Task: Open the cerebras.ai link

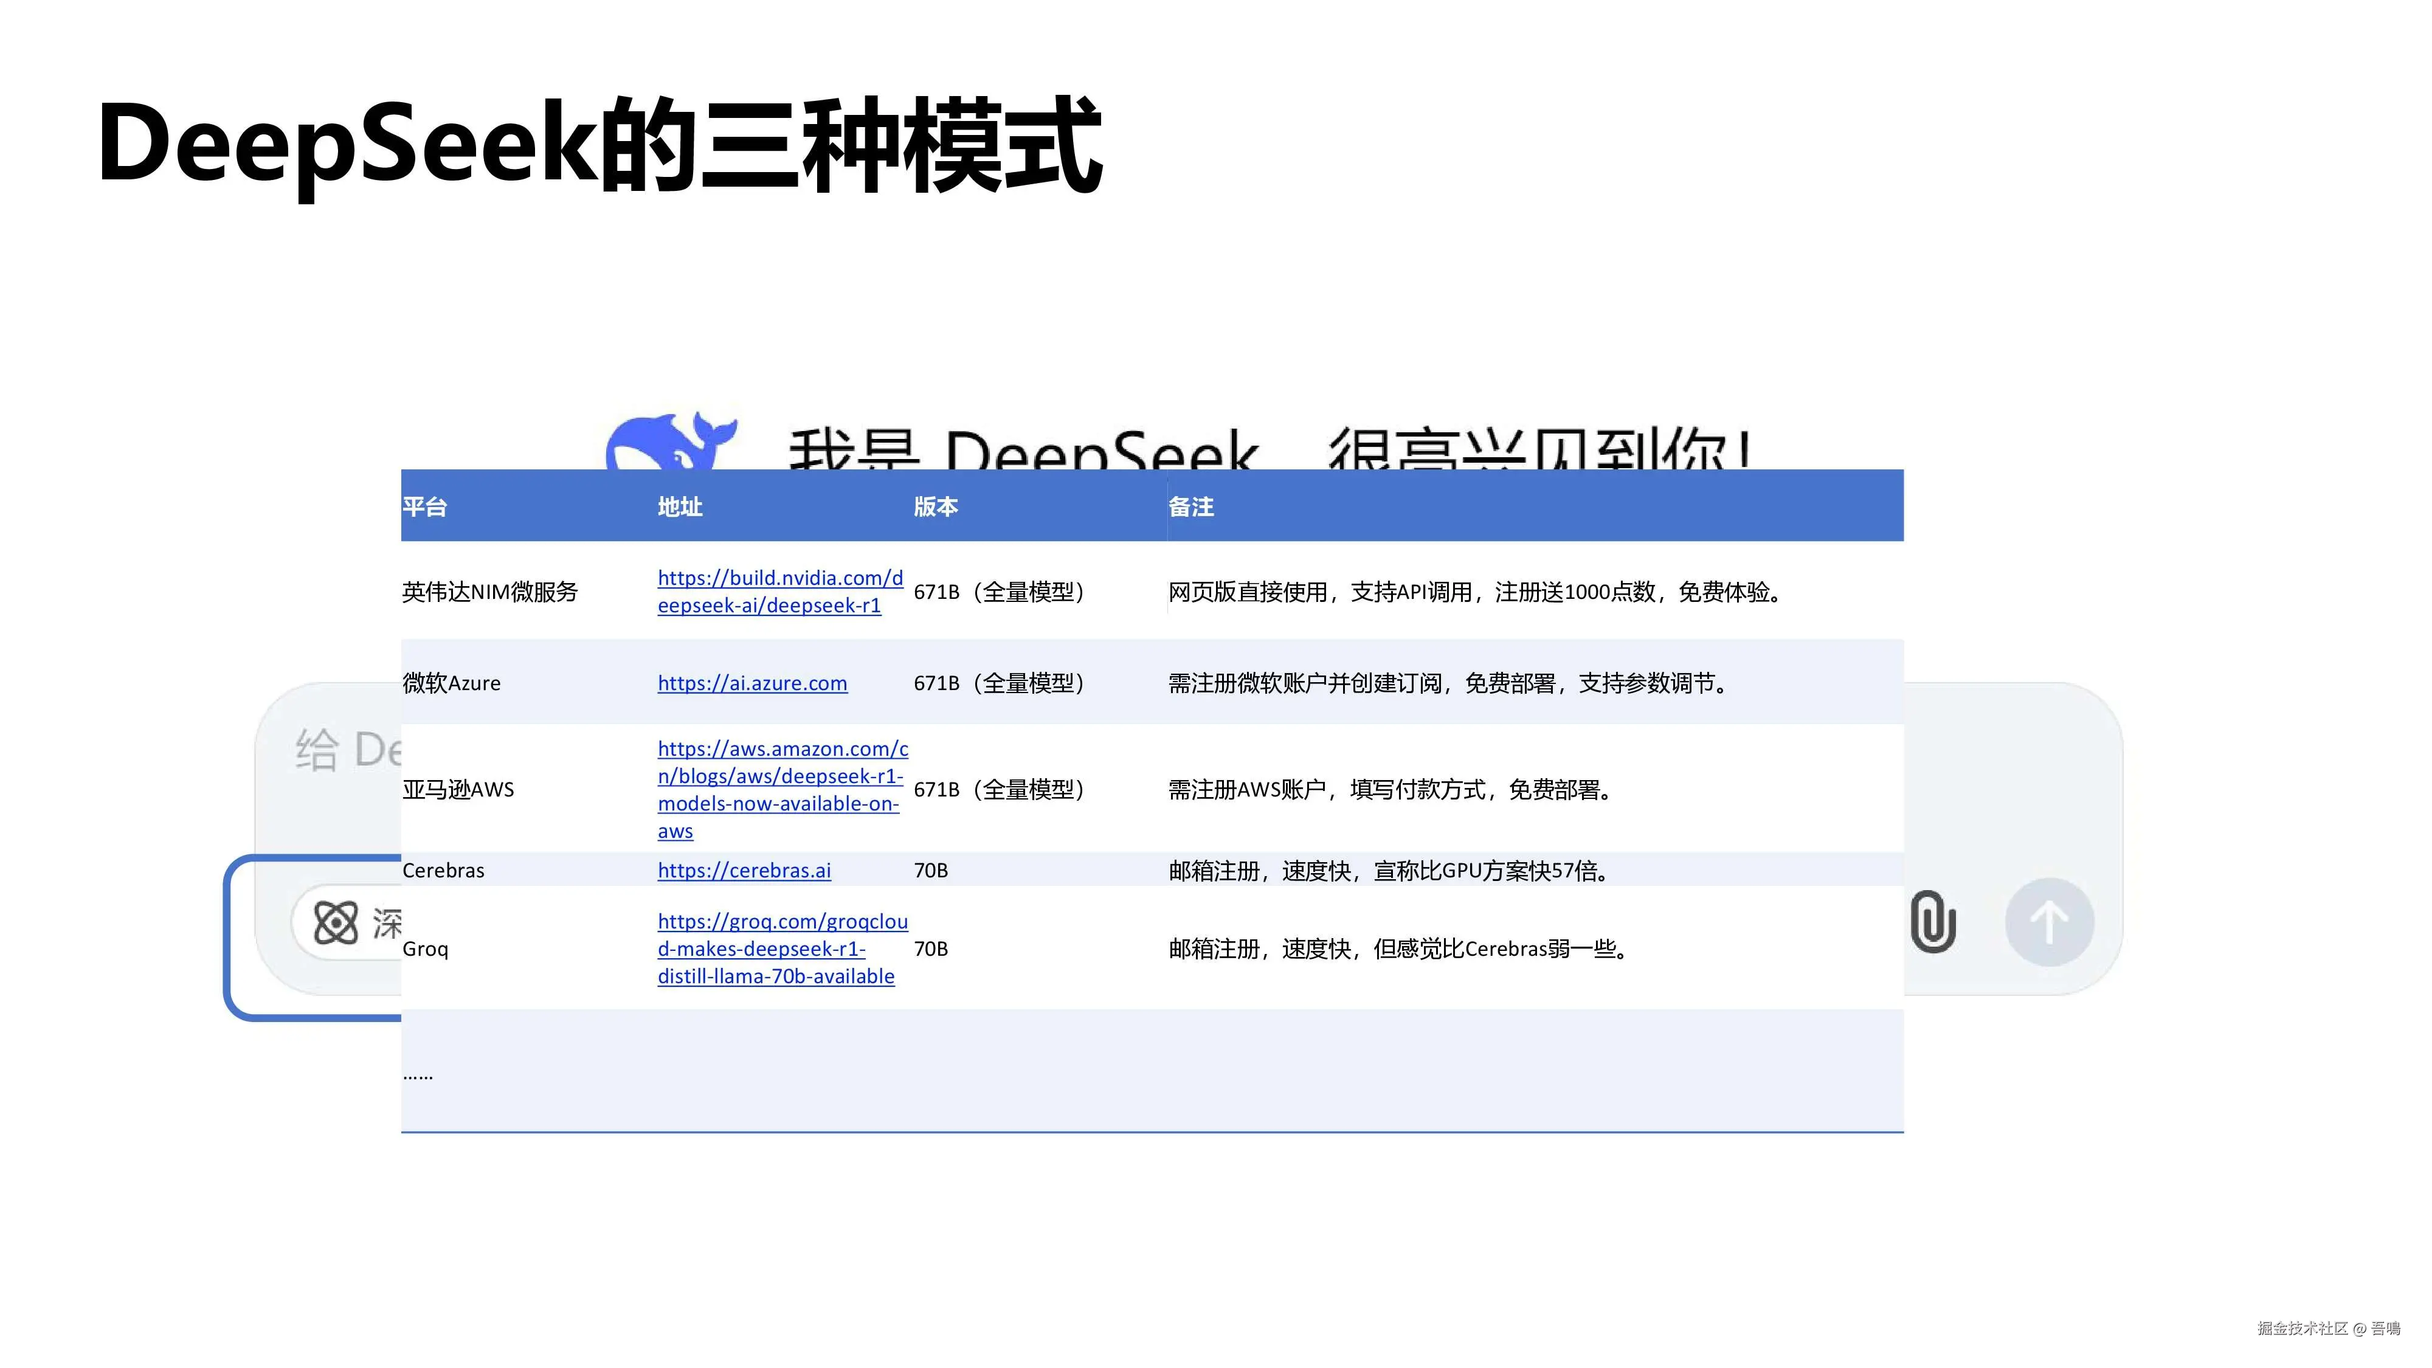Action: [744, 871]
